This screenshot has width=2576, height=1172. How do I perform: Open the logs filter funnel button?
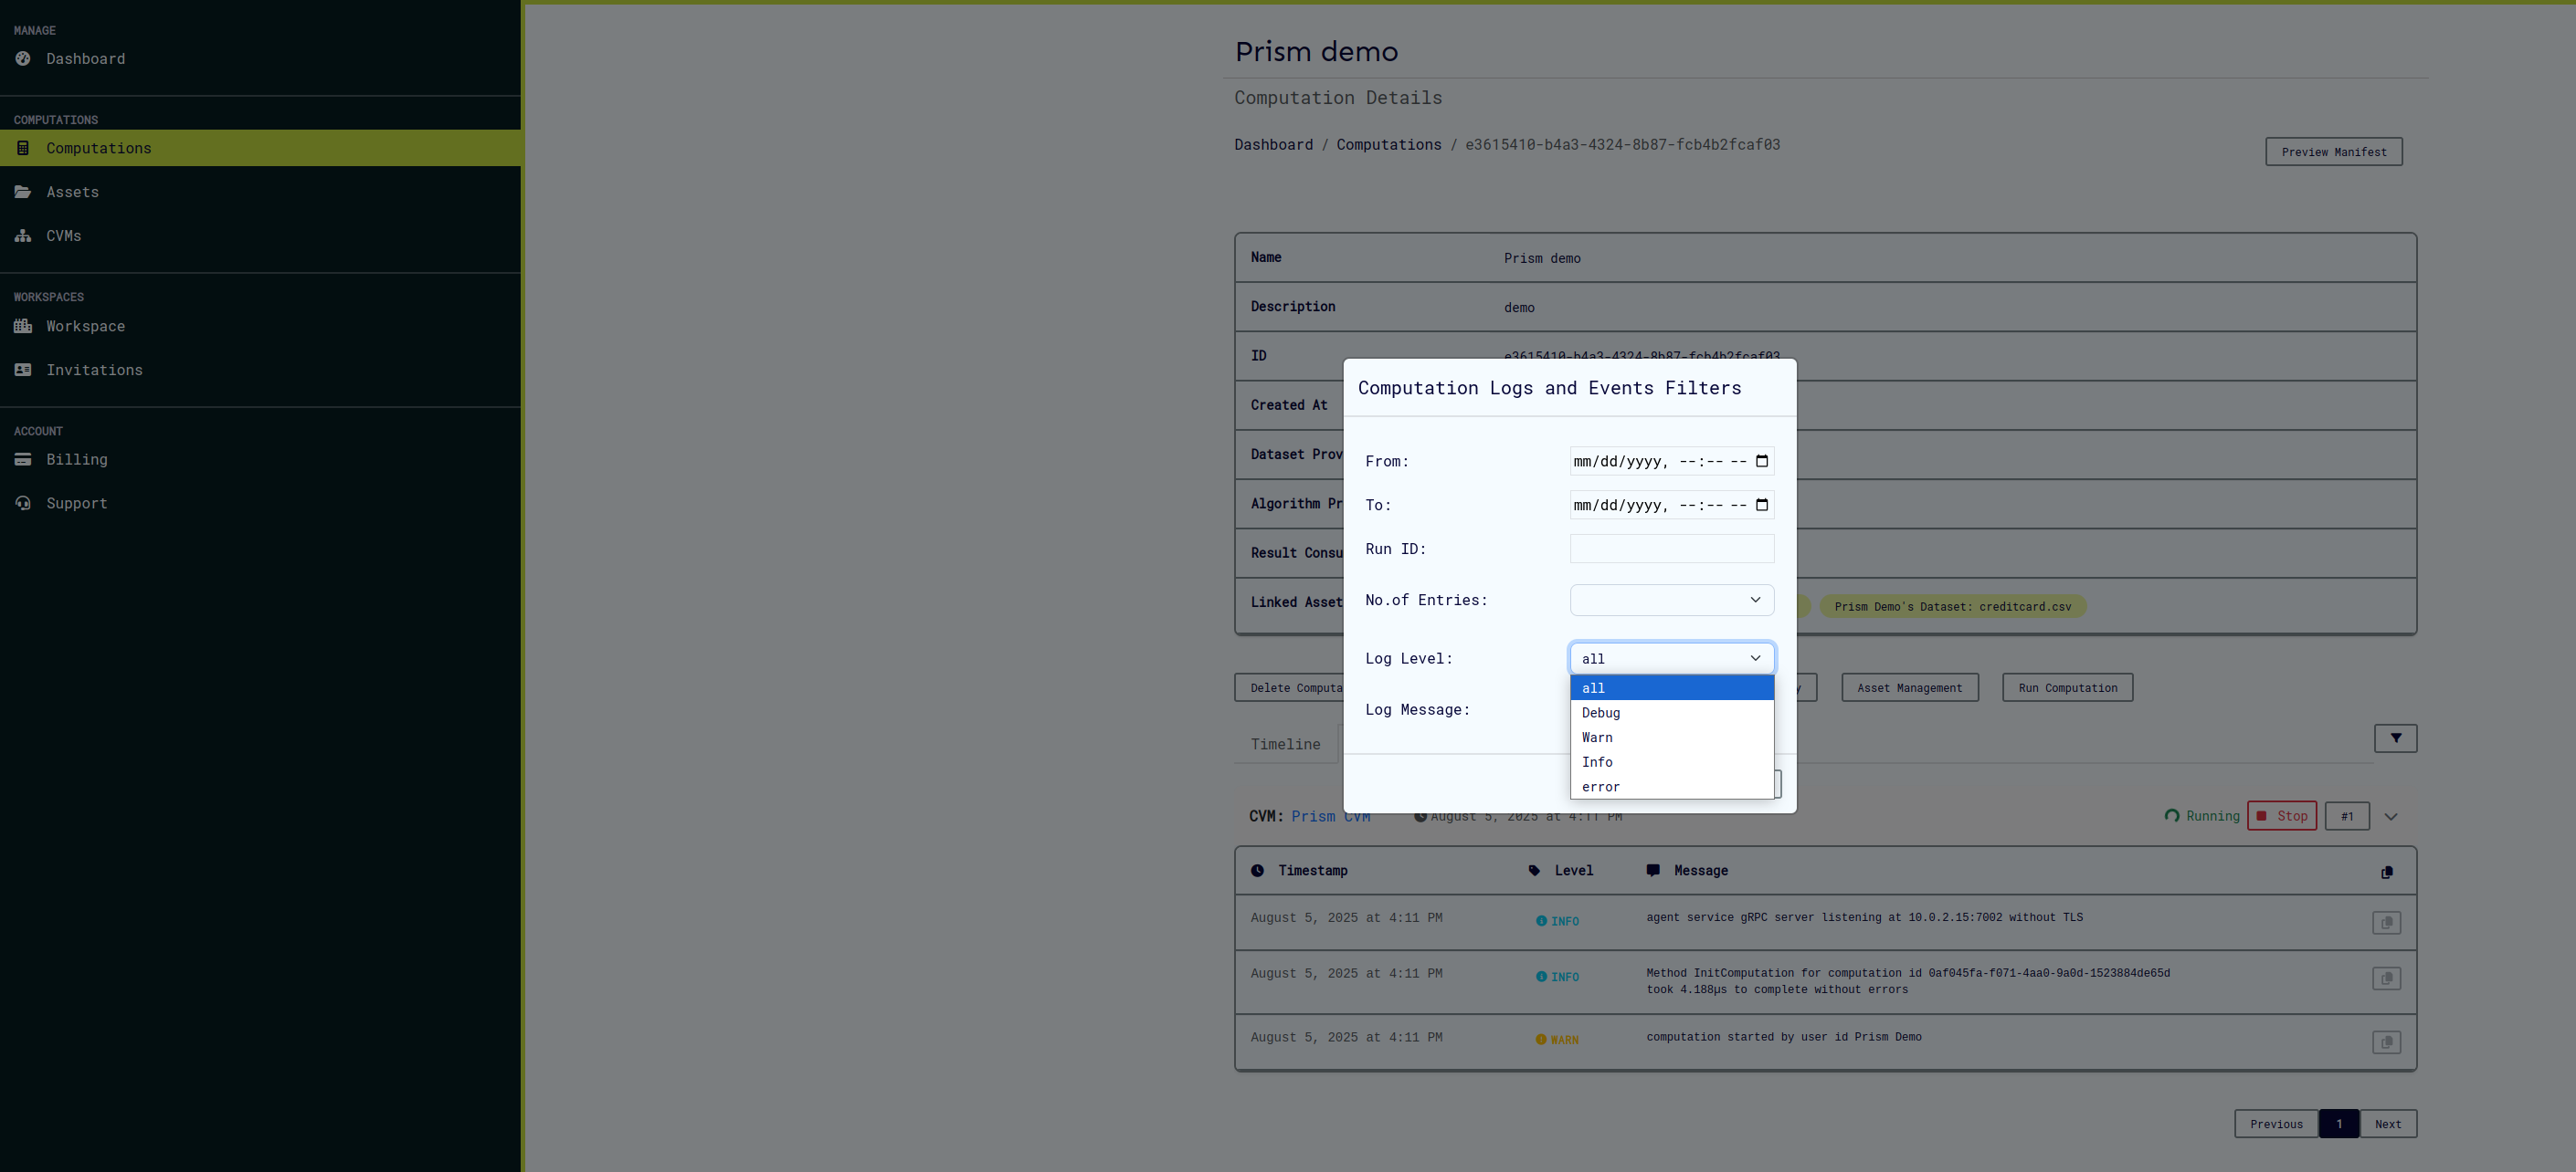(2395, 738)
